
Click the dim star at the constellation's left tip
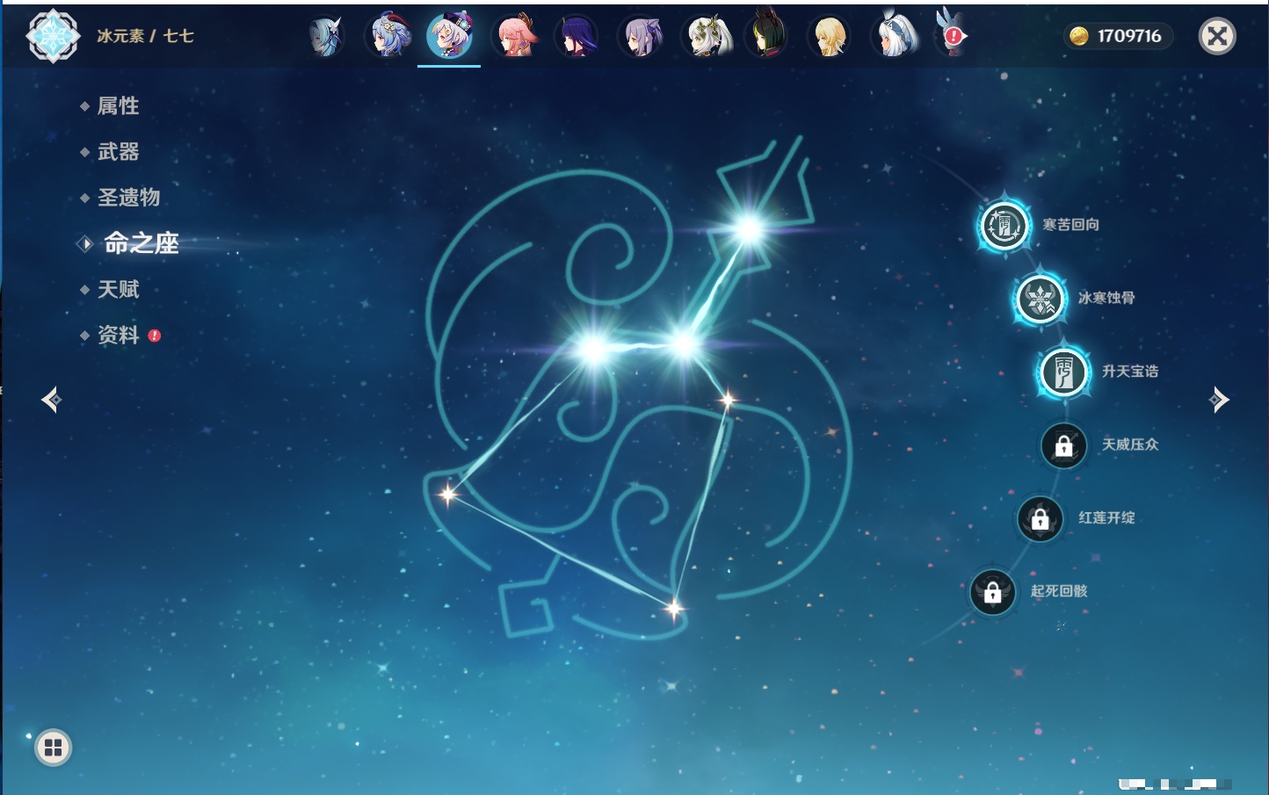click(448, 494)
